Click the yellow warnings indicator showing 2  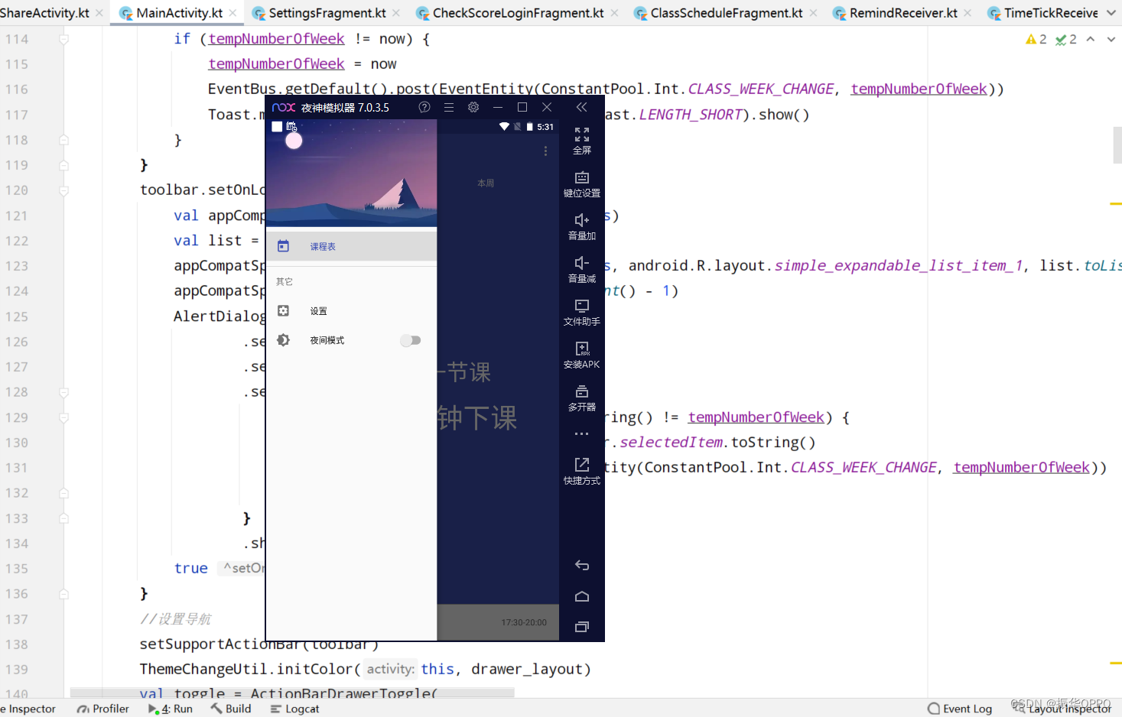click(x=1036, y=39)
